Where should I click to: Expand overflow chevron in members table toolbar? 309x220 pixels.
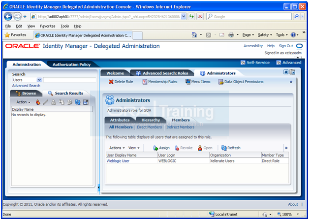pos(286,148)
